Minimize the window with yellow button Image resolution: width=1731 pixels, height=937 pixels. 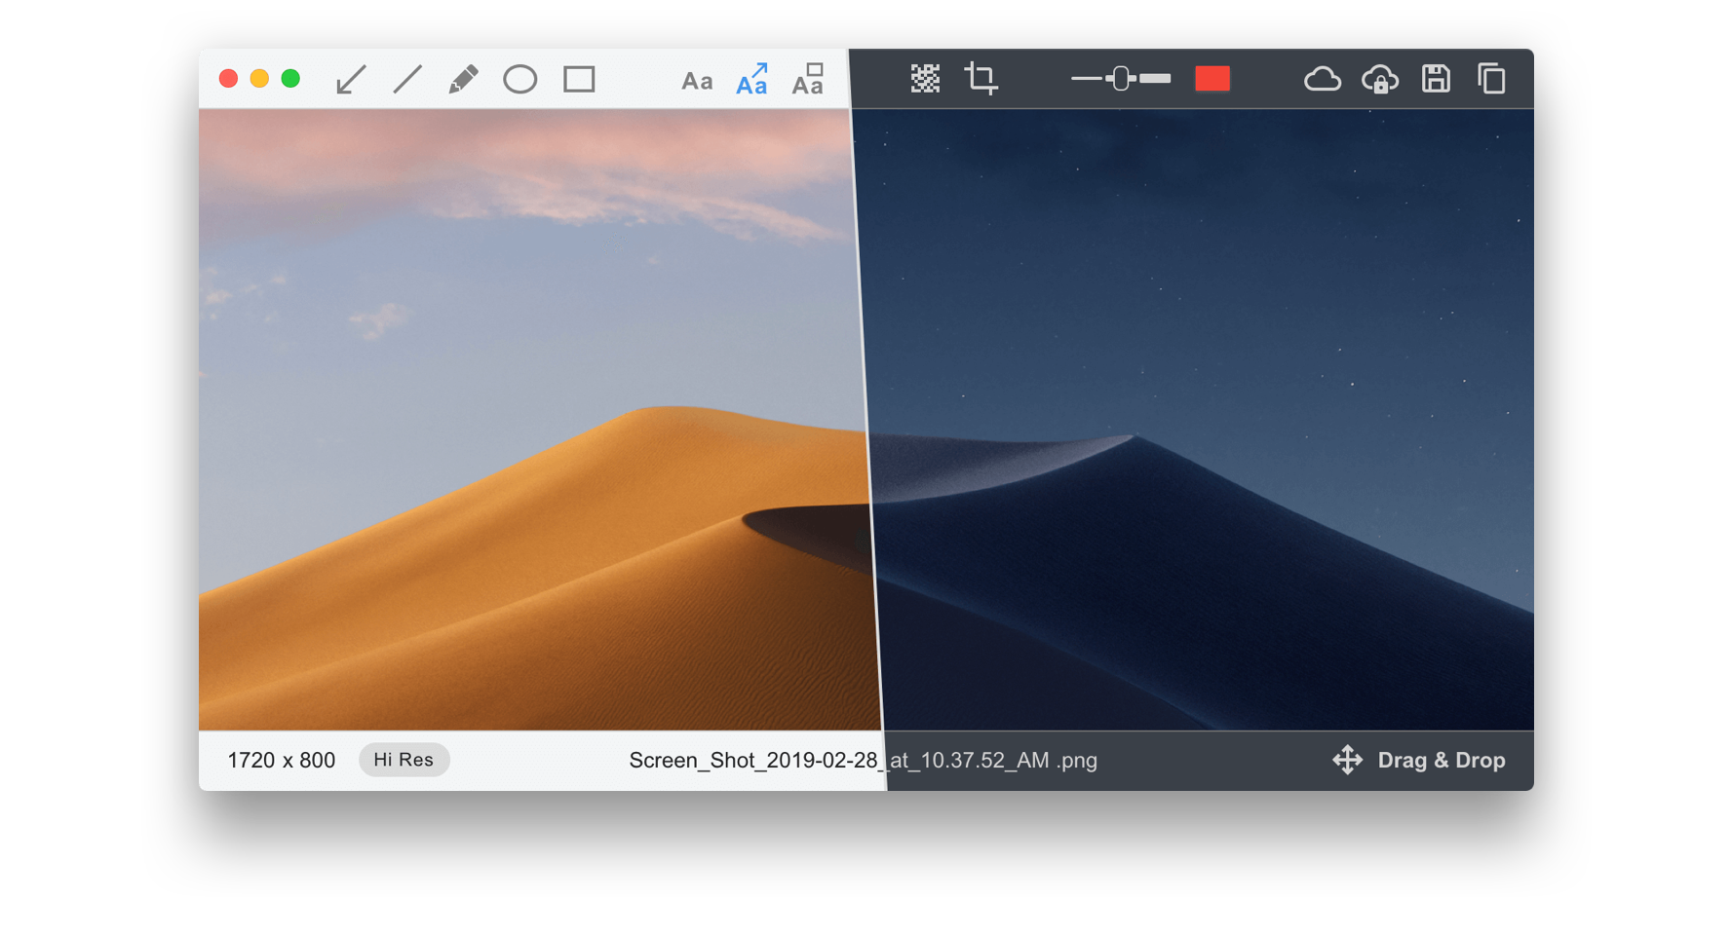pos(259,79)
